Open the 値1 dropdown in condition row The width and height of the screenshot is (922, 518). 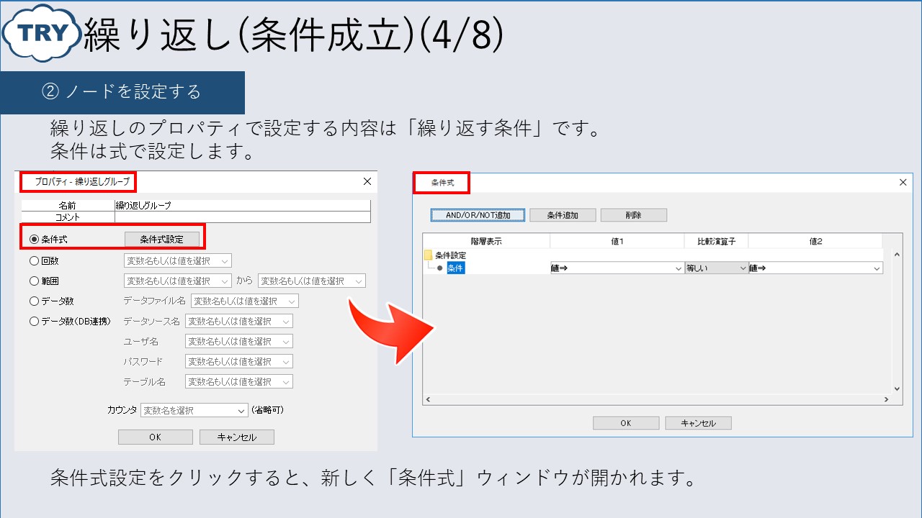[x=617, y=268]
